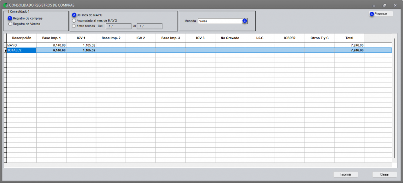Click the Descripción column header
Image resolution: width=403 pixels, height=183 pixels.
coord(22,38)
